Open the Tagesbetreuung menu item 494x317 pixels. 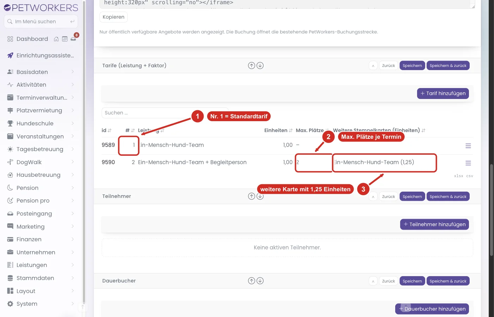coord(41,149)
